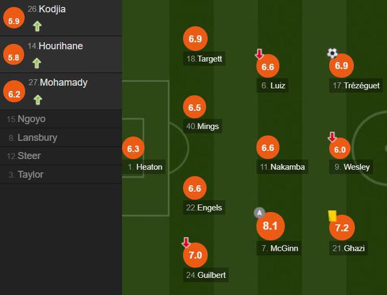Screen dimensions: 387x295
Task: Select McGinn's 8.1 rating circle
Action: 270,226
